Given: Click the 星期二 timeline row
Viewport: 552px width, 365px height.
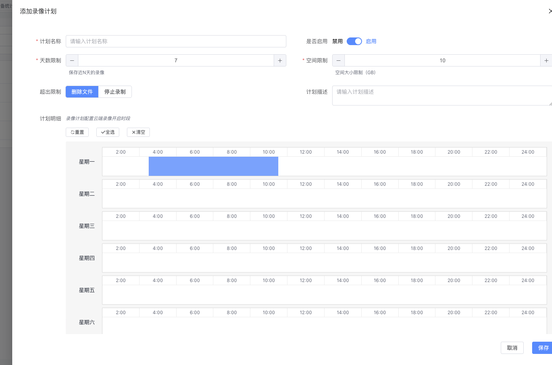Looking at the screenshot, I should coord(324,198).
